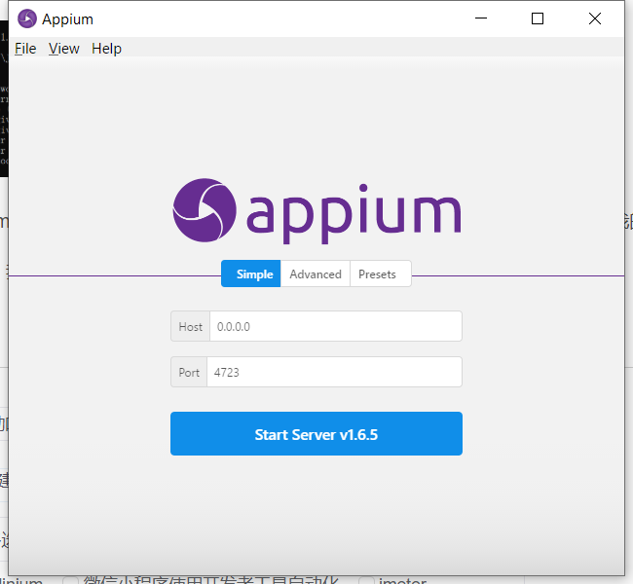Select the Simple tab
The width and height of the screenshot is (633, 584).
[x=250, y=274]
